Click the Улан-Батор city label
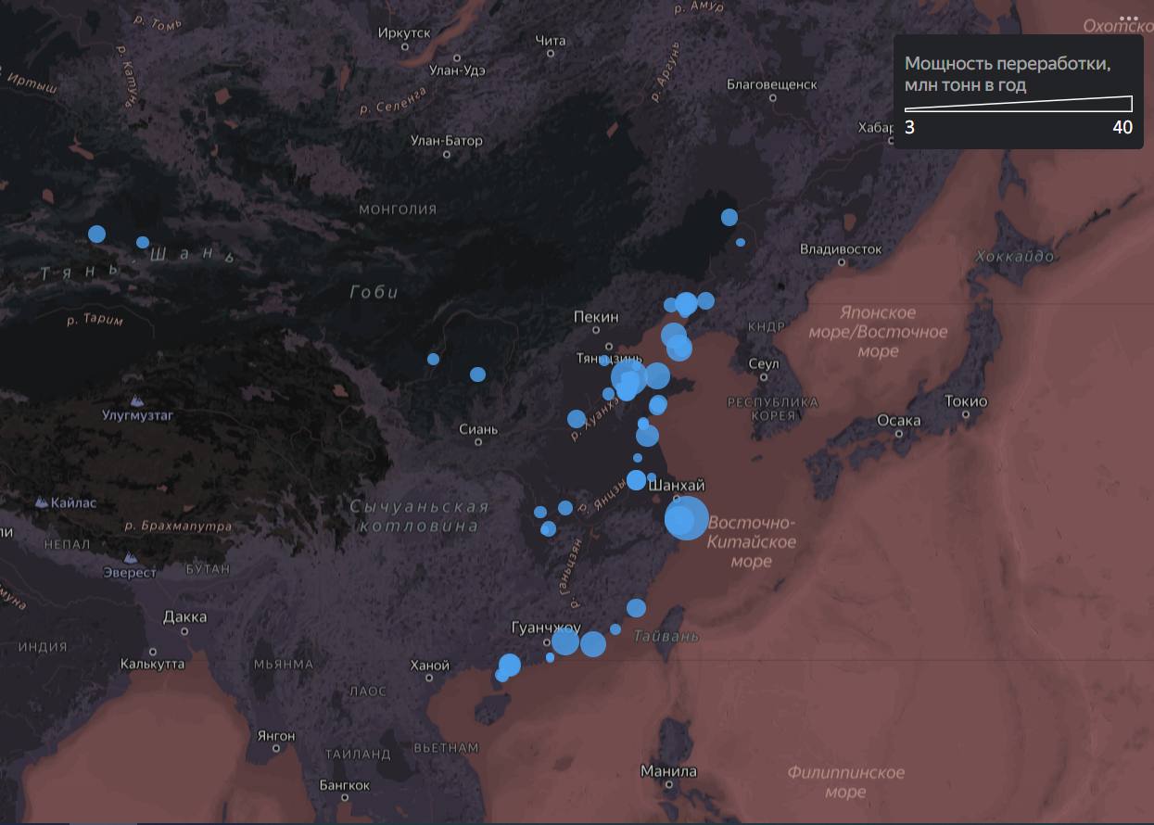Viewport: 1154px width, 825px height. pos(447,141)
